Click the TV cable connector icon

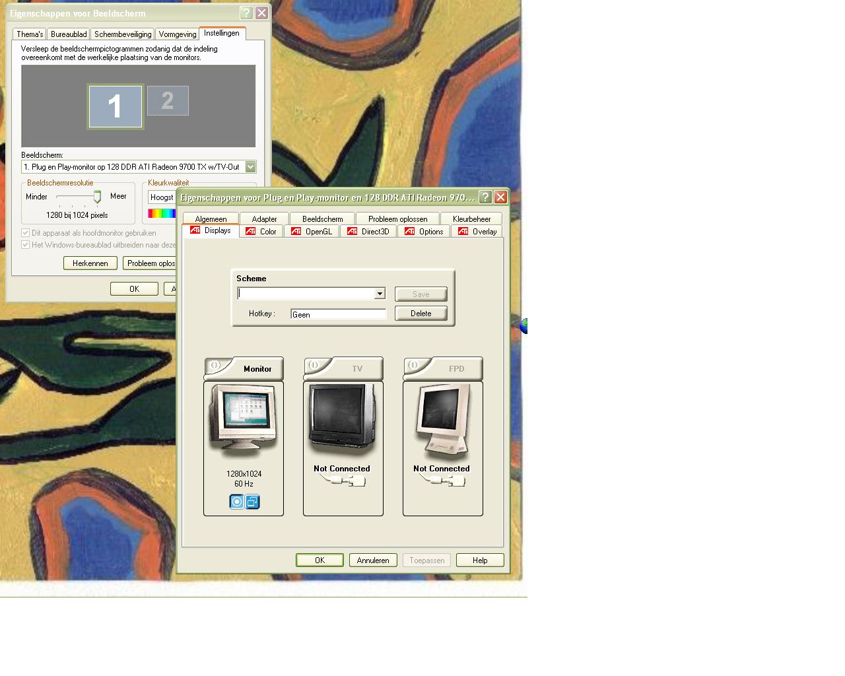pos(343,480)
